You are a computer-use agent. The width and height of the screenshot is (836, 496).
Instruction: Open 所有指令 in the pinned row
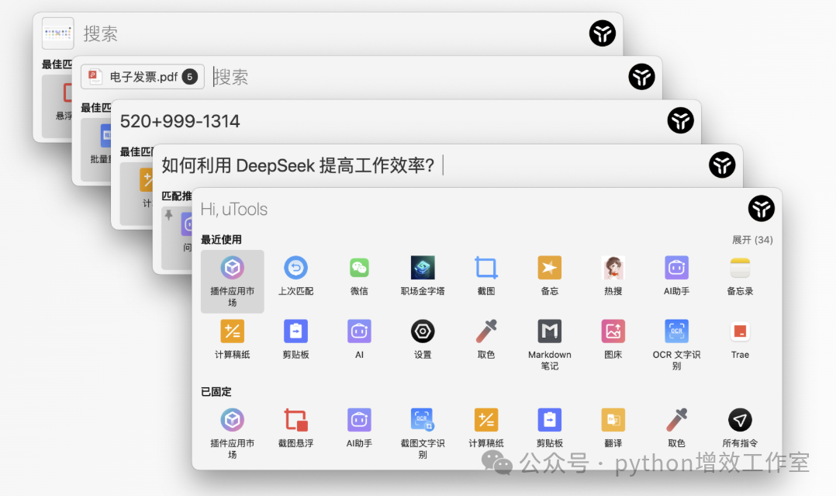click(740, 427)
